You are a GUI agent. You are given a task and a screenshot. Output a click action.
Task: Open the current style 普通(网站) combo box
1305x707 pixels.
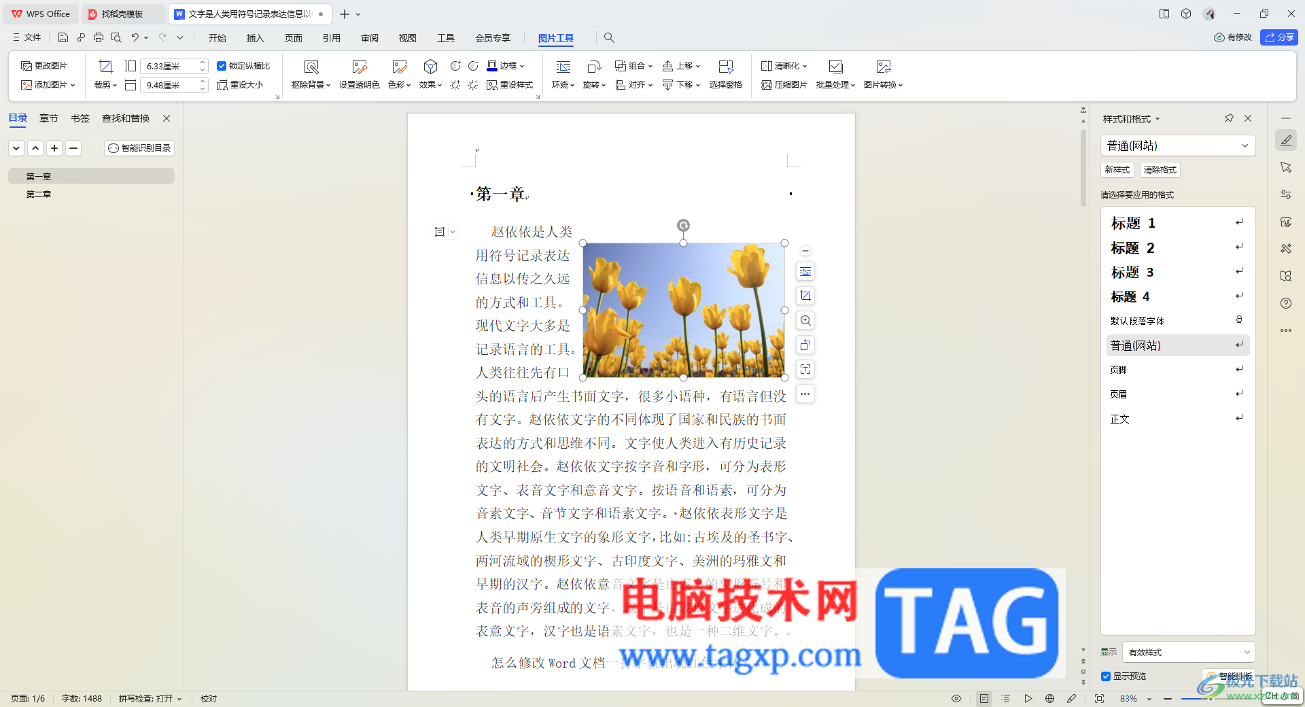pos(1177,145)
